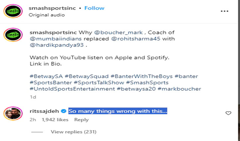This screenshot has height=141, width=240.
Task: Open the @mumbaiindians mention
Action: click(x=56, y=39)
